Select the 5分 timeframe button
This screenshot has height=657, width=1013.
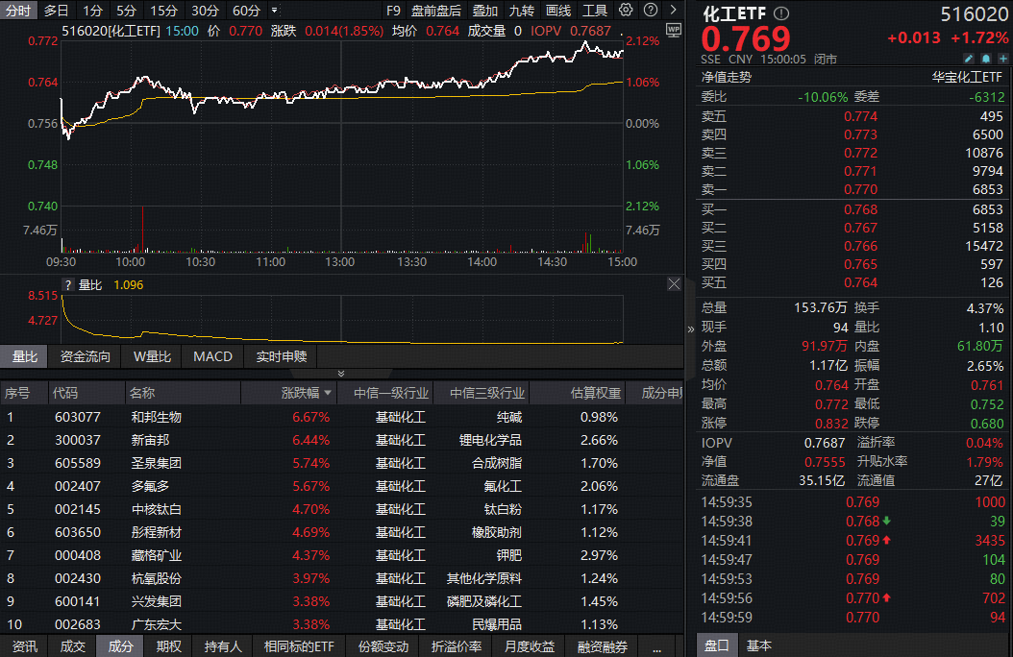coord(126,11)
